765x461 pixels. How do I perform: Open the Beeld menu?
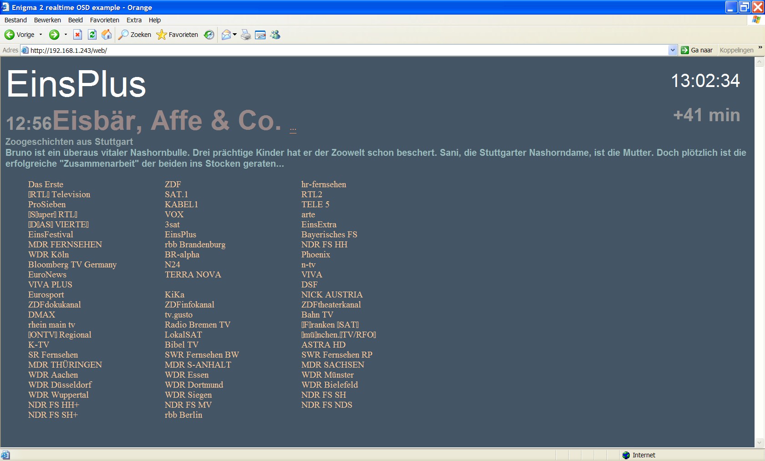[76, 20]
